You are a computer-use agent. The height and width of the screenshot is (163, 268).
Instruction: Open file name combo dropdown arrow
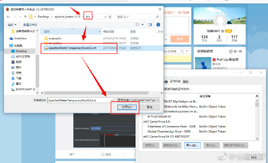point(112,100)
